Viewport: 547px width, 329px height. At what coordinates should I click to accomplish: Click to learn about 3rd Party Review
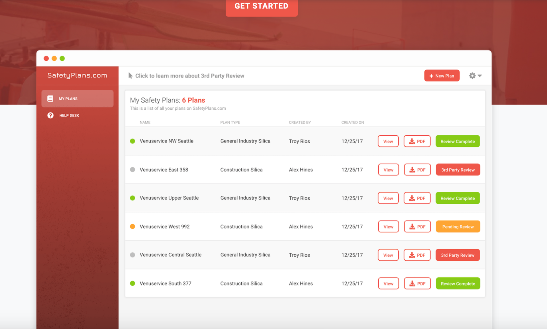pyautogui.click(x=186, y=76)
